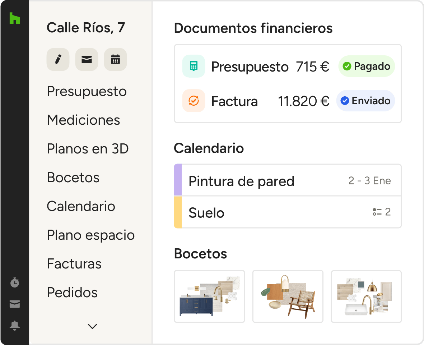Click the Suelo checklist count icon

(x=377, y=212)
